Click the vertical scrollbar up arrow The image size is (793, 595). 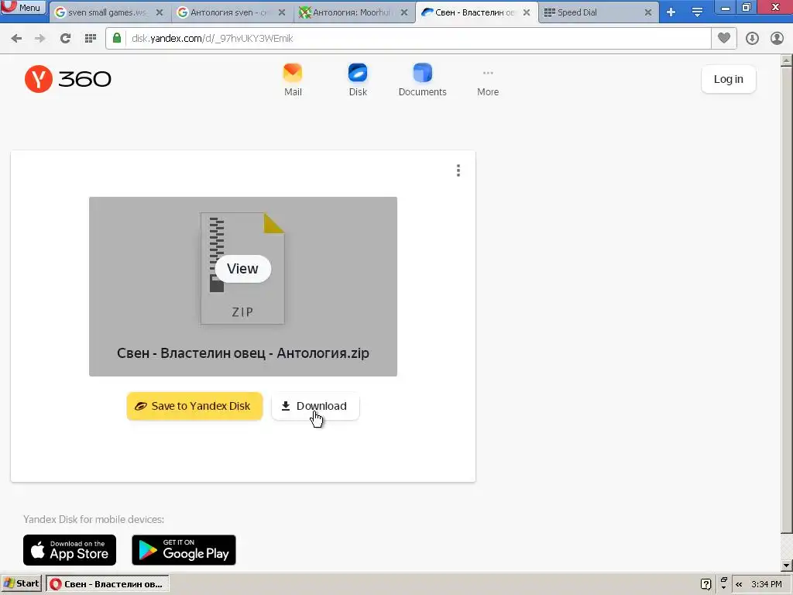[787, 61]
